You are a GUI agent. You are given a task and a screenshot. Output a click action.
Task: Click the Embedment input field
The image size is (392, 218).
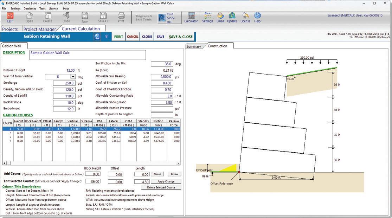coord(64,109)
